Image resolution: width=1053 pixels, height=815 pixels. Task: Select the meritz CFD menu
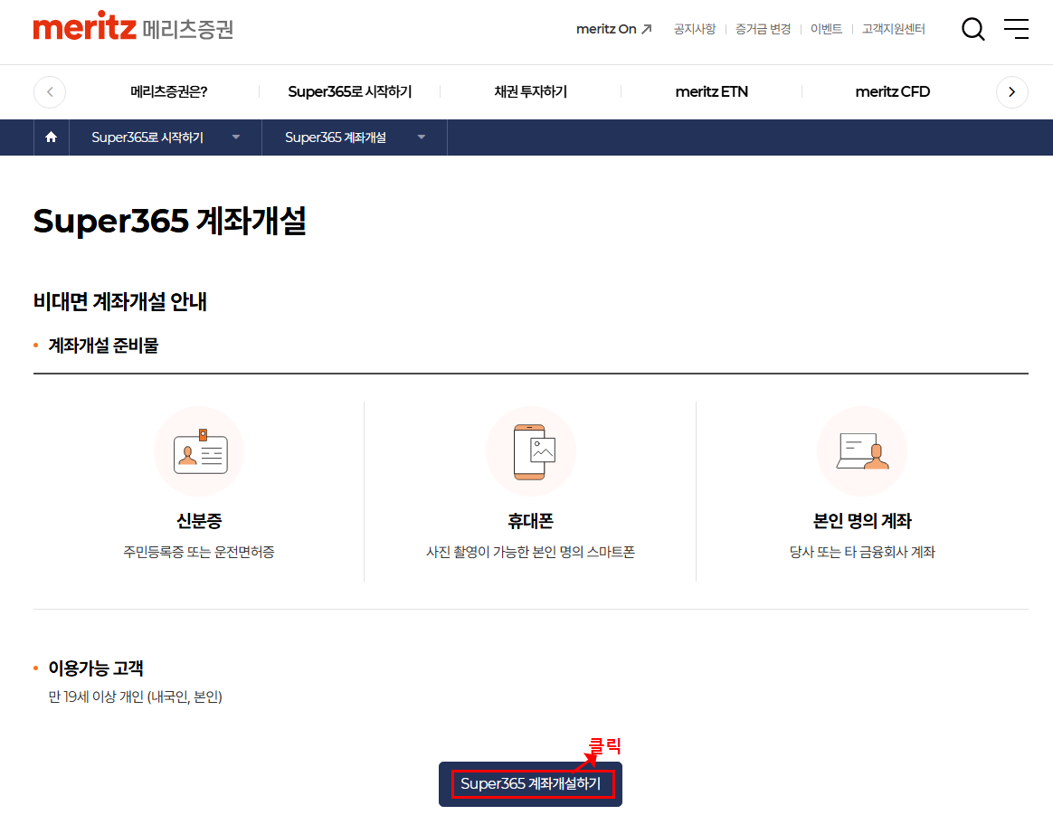pyautogui.click(x=893, y=92)
